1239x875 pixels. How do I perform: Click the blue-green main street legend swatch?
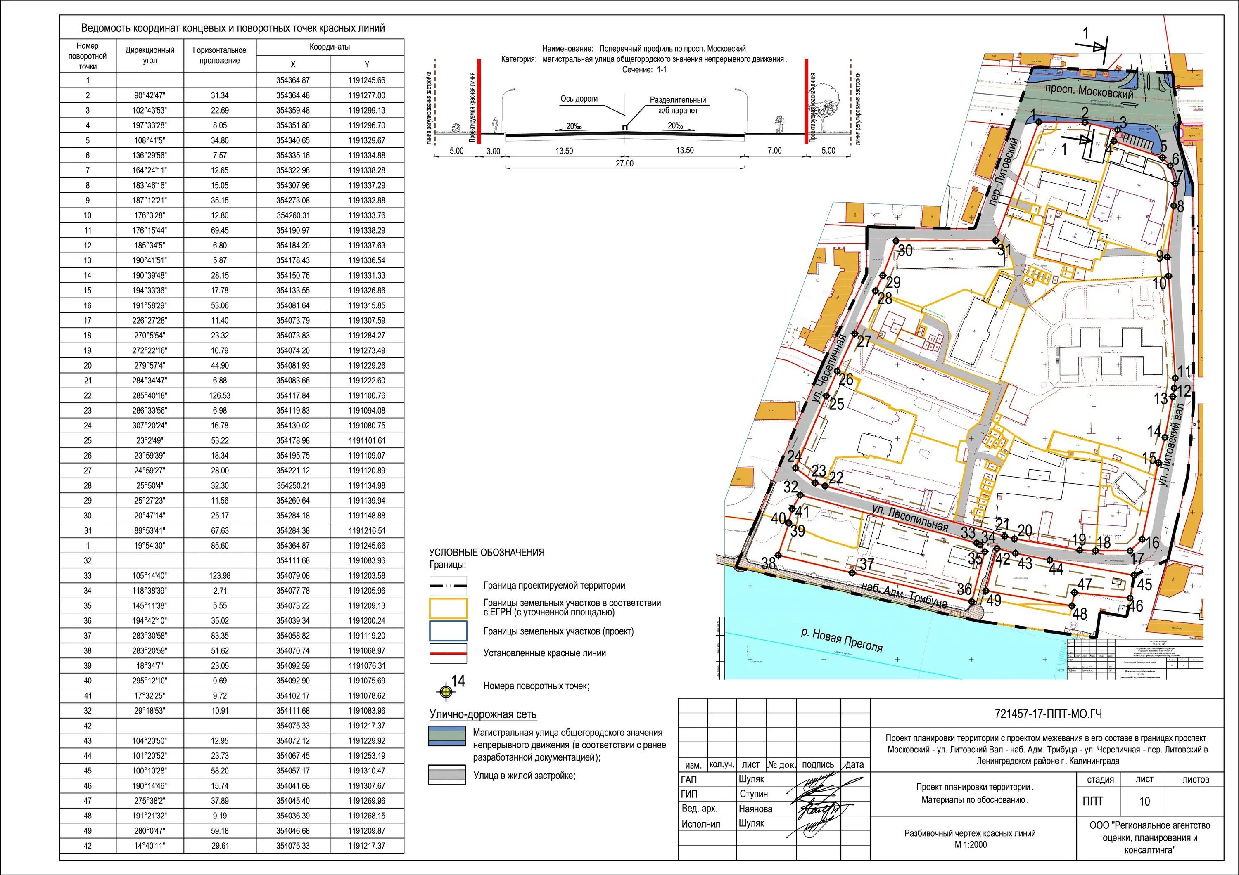[x=447, y=735]
